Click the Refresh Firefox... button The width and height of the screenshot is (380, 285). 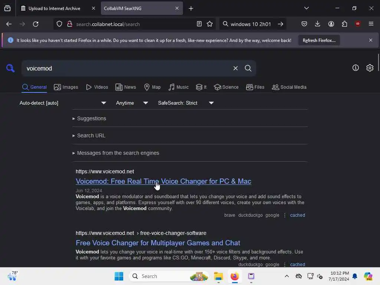click(x=319, y=40)
